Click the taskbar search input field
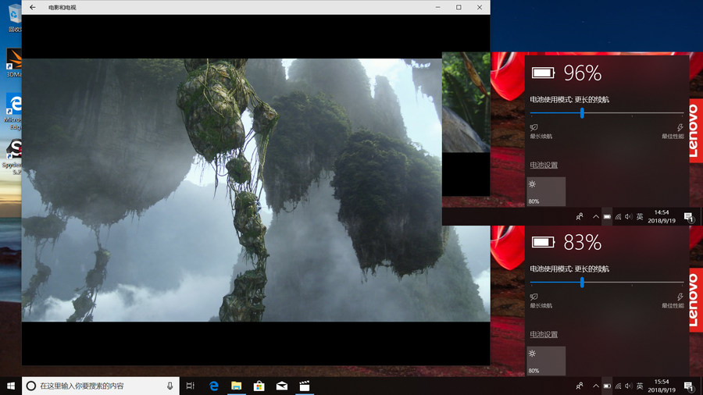The width and height of the screenshot is (703, 395). (101, 386)
